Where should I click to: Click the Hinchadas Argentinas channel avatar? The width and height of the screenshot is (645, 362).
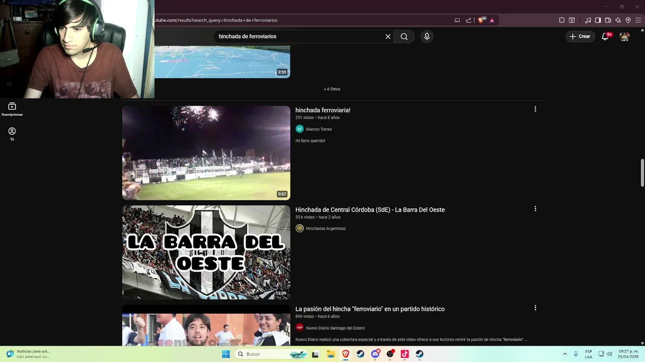(300, 228)
